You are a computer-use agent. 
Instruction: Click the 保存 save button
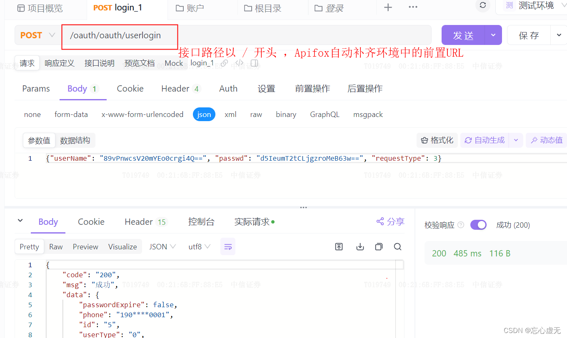529,35
